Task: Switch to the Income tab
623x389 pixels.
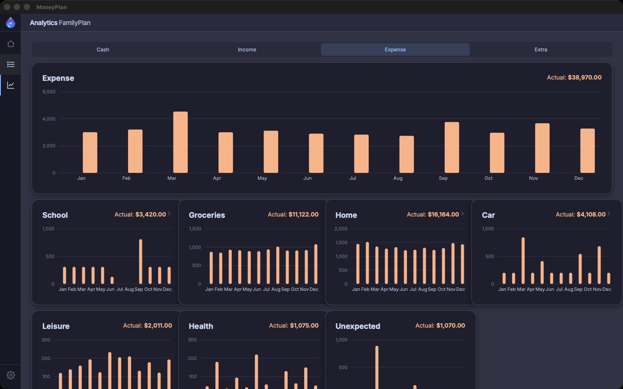Action: (247, 50)
